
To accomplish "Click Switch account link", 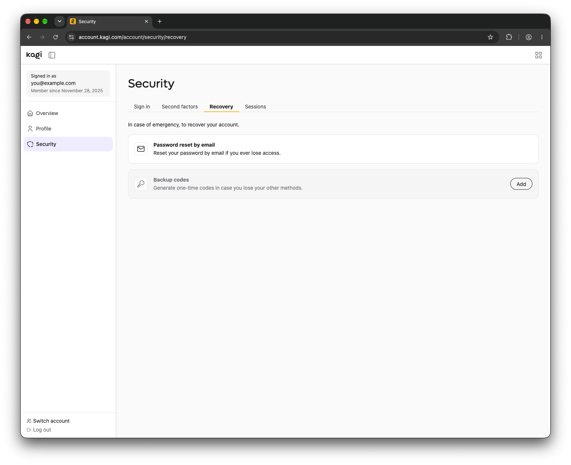I will (48, 421).
